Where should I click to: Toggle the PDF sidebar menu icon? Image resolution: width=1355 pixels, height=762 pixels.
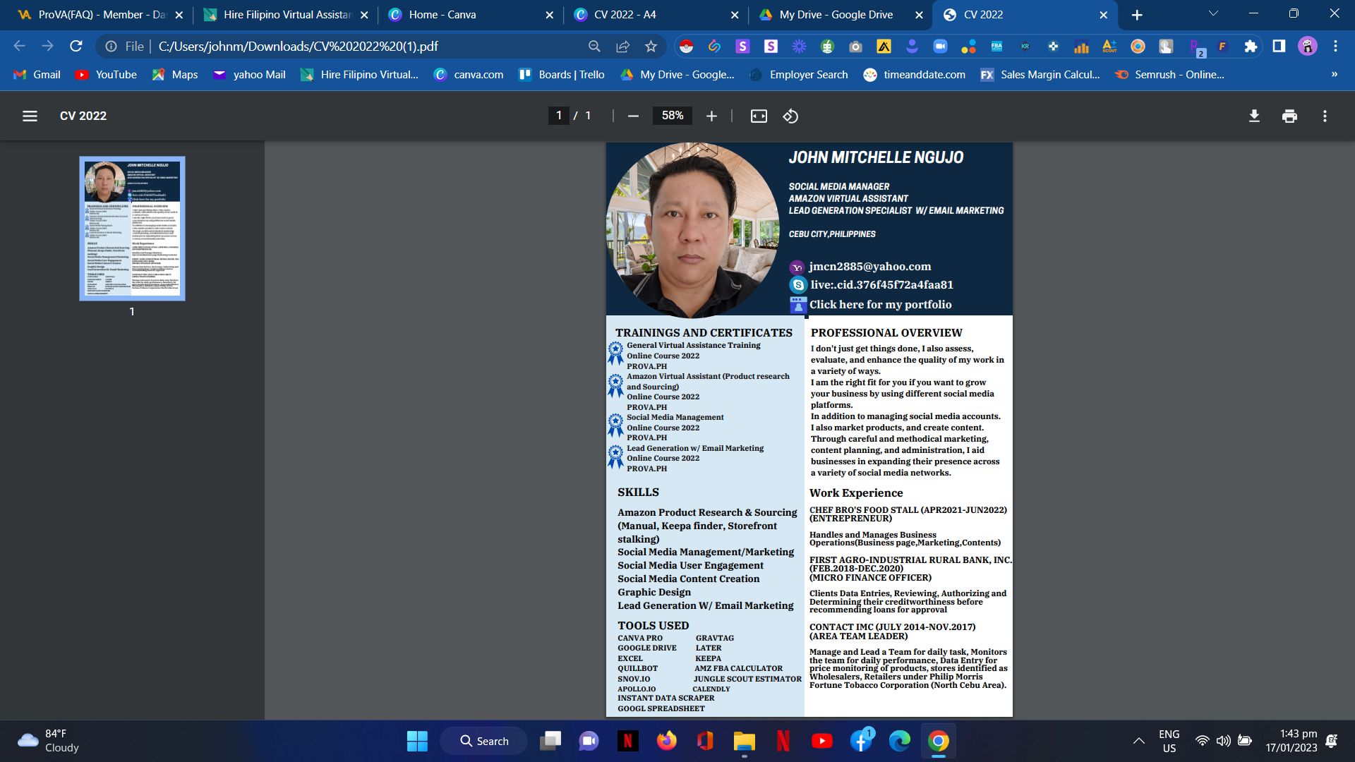[x=30, y=116]
